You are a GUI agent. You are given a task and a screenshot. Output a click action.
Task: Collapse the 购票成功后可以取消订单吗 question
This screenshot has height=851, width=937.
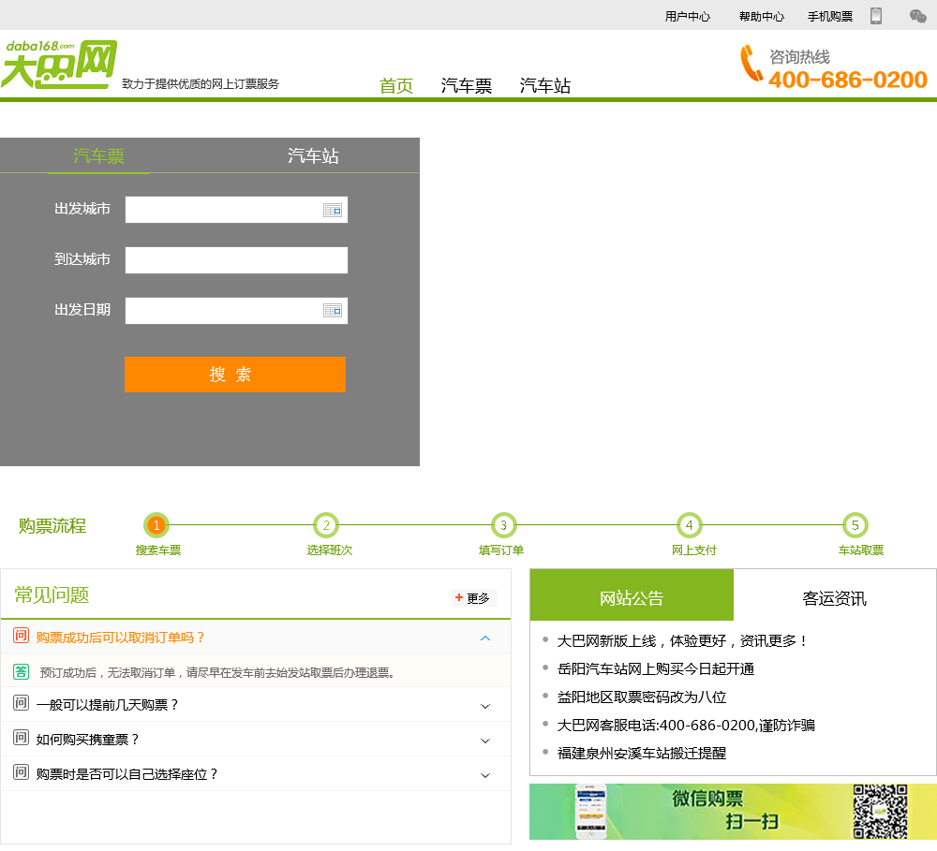(485, 638)
